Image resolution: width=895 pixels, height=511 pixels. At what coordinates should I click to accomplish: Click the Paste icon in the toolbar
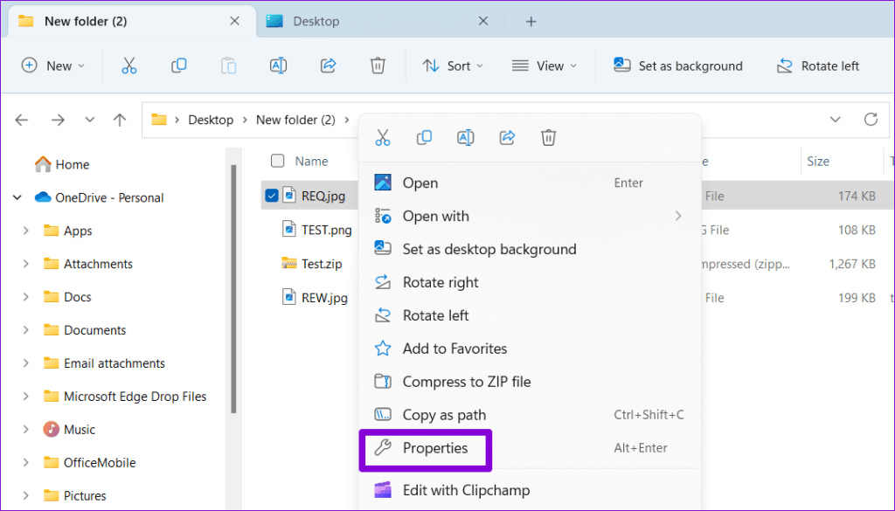click(228, 66)
